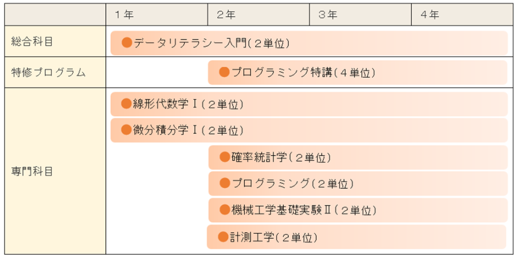This screenshot has width=516, height=261.
Task: Click the 専門科目 row label
Action: (x=32, y=171)
